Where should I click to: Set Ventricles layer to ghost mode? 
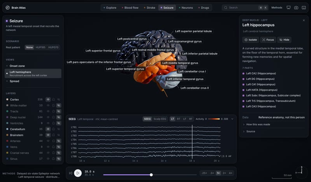click(x=53, y=123)
